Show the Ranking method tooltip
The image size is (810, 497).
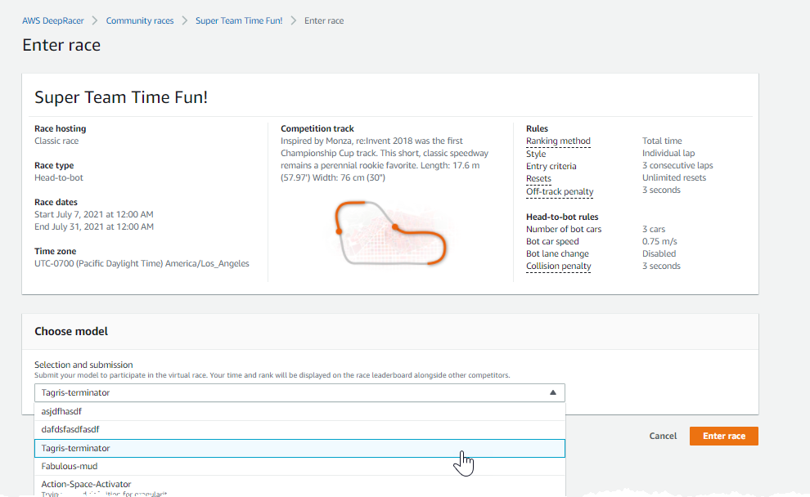[557, 141]
